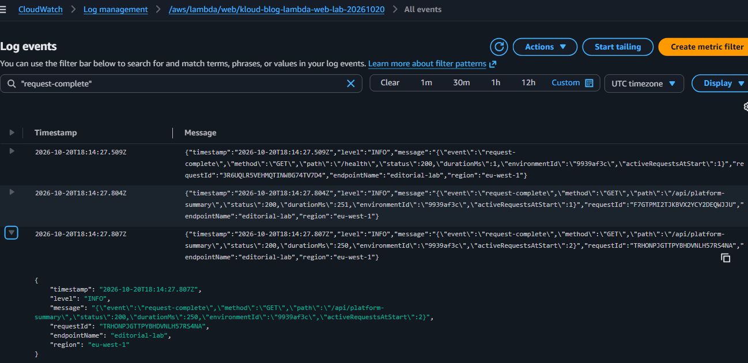Click All events breadcrumb text
Viewport: 748px width, 363px height.
click(423, 10)
